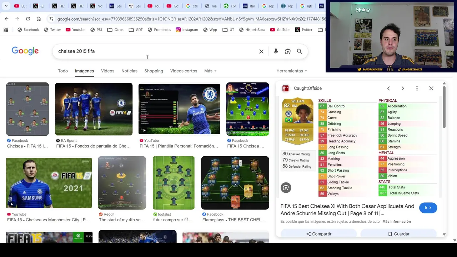Open CaughtOffside source name link

click(x=308, y=88)
